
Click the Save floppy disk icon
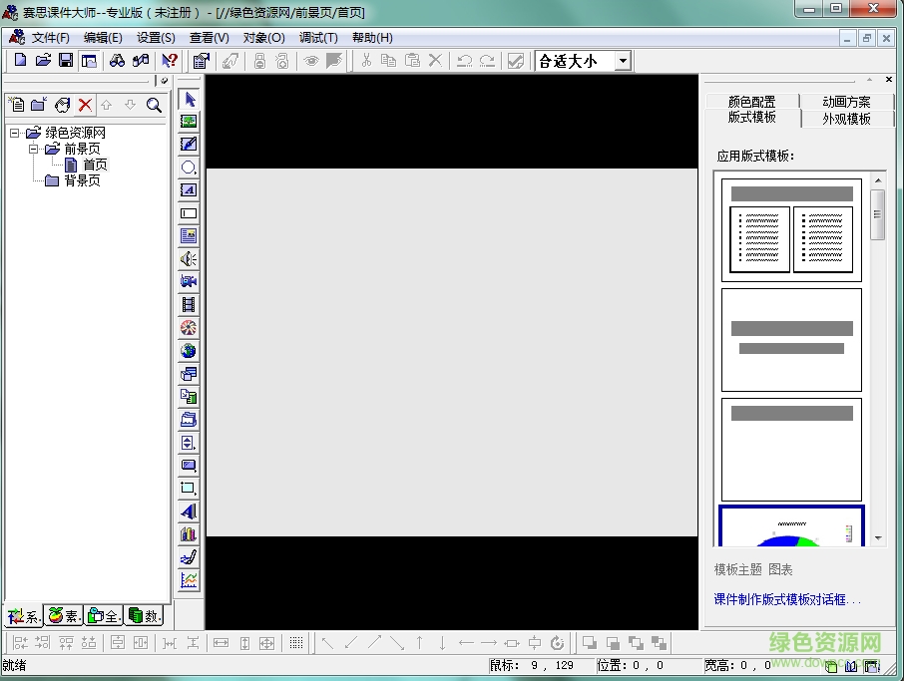pos(66,60)
